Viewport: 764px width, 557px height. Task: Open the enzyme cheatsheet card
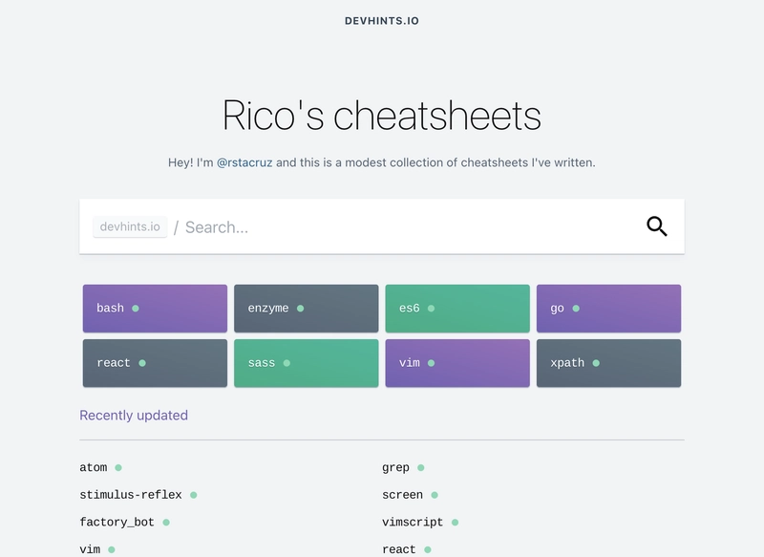pos(306,309)
